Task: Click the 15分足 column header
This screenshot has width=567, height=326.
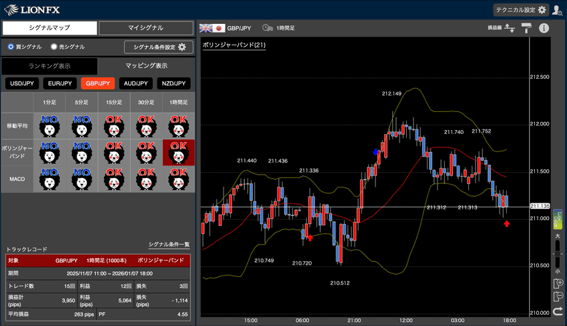Action: [114, 103]
